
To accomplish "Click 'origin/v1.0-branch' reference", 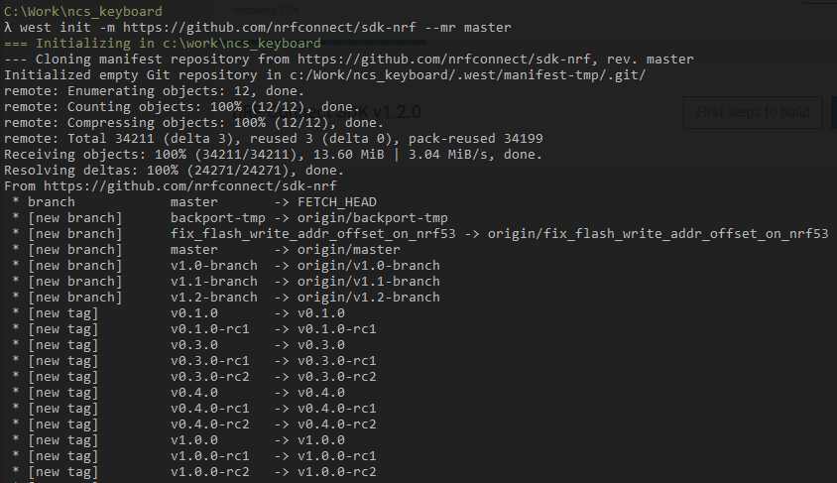I will click(369, 266).
